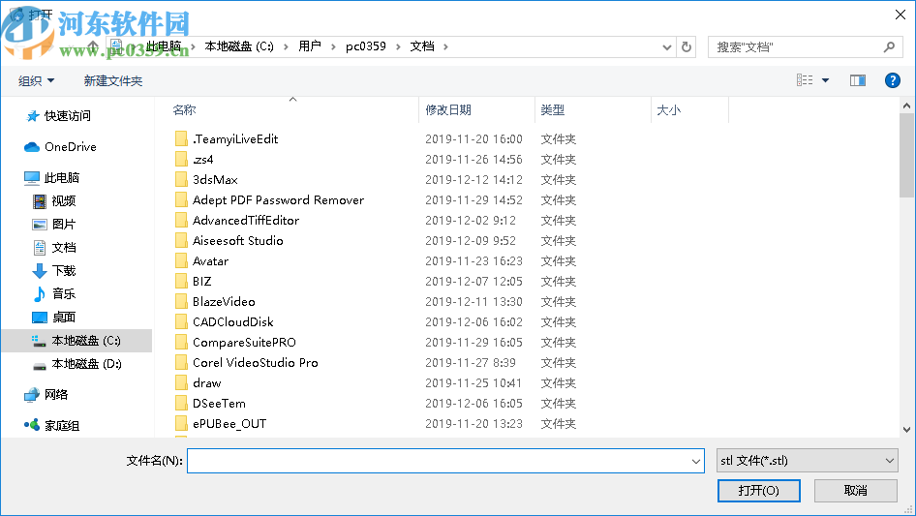
Task: Click 文档 in breadcrumb path
Action: point(422,46)
